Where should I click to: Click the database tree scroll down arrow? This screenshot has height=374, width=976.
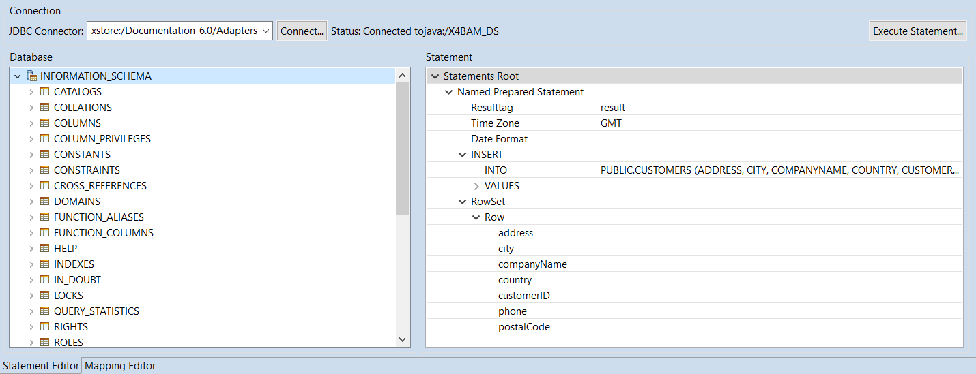coord(402,339)
